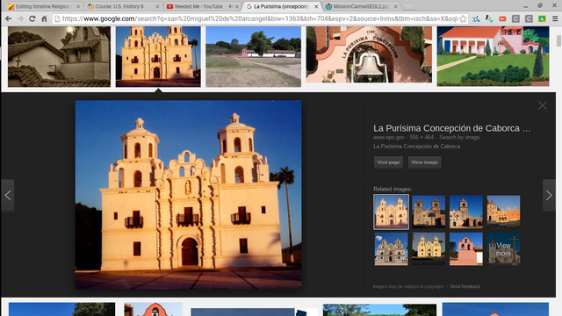Click the green extension icon in toolbar

pos(542,18)
